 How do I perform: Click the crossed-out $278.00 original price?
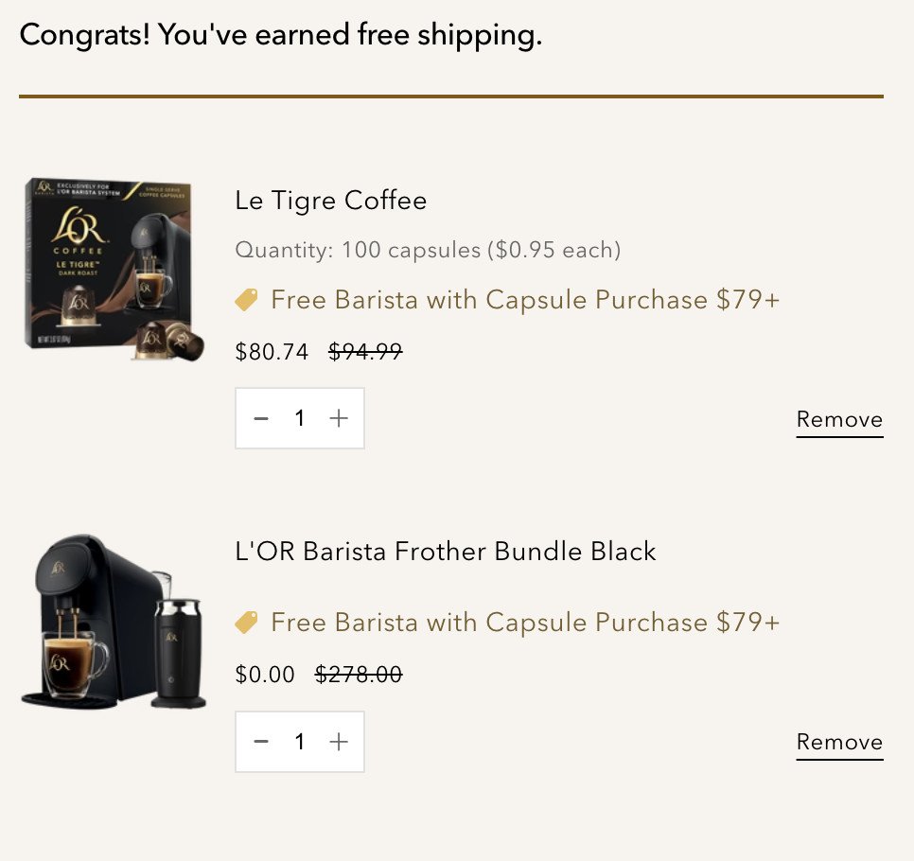[358, 675]
